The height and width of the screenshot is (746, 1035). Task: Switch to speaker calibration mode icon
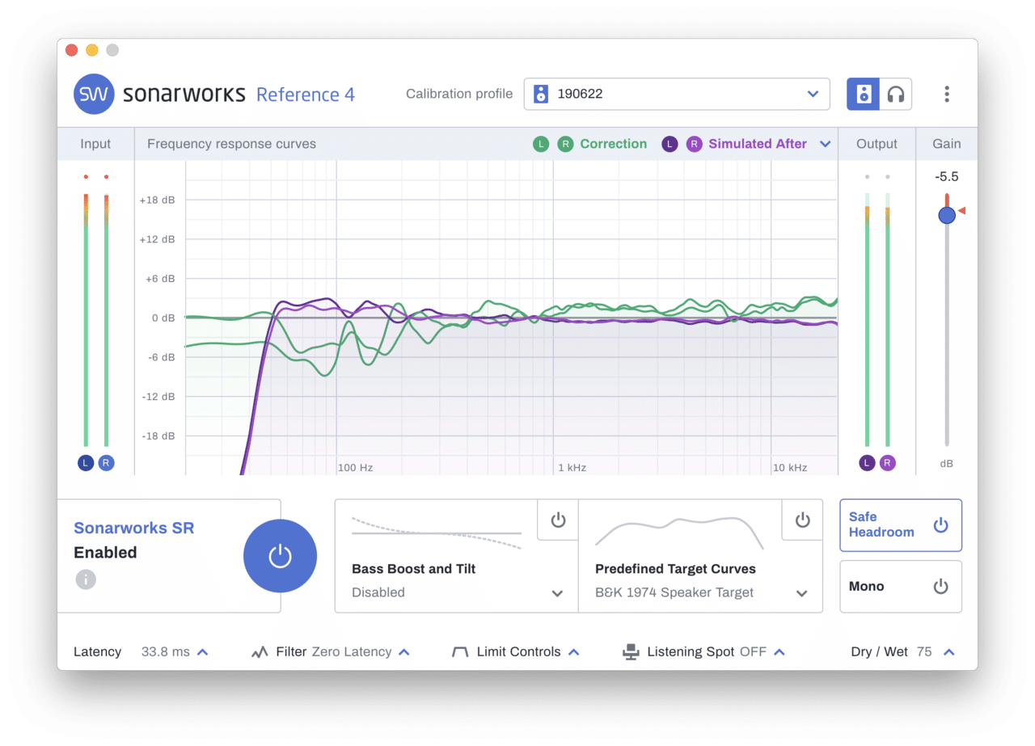coord(863,94)
